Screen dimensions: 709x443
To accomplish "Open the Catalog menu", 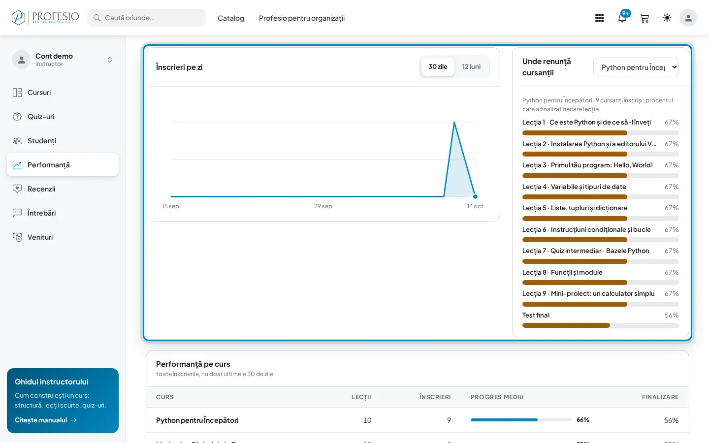I will tap(231, 18).
